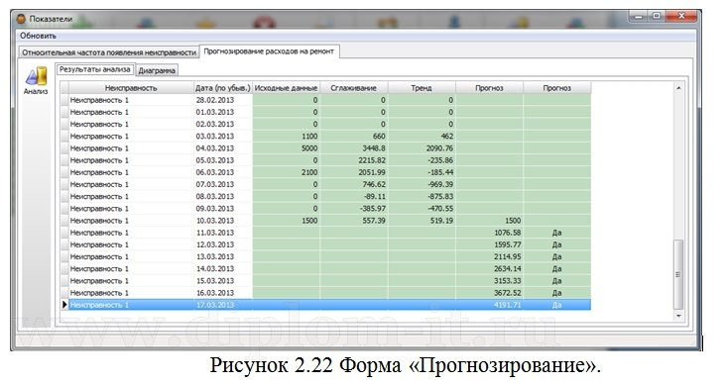Click smoothing value 3448.8
This screenshot has height=386, width=726.
click(374, 147)
